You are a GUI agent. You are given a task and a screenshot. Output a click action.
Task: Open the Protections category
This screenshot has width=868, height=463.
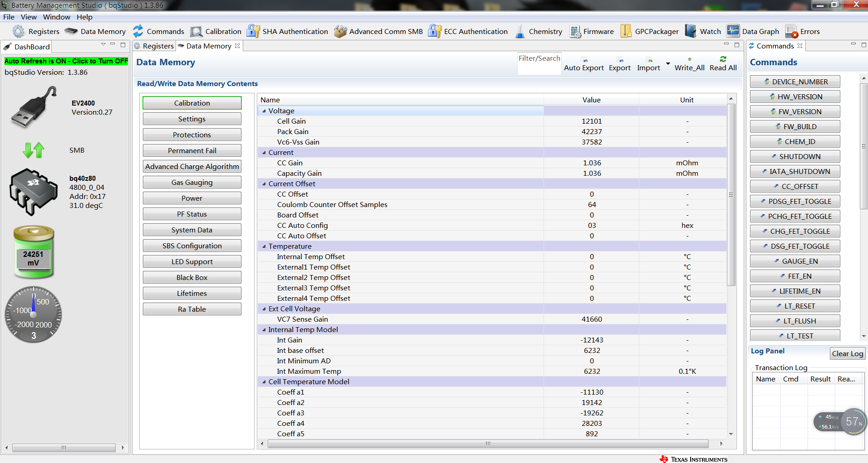click(192, 135)
